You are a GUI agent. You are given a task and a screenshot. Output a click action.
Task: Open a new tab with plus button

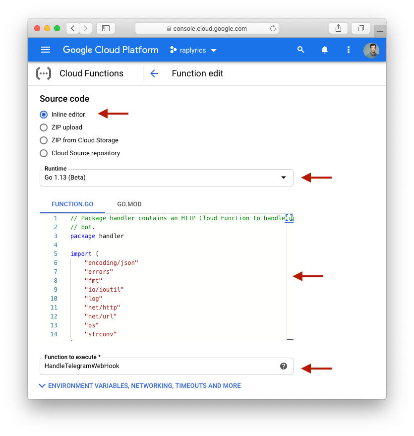[380, 31]
